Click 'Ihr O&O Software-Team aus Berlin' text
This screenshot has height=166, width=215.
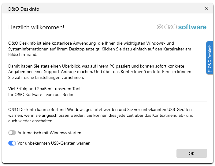tap(41, 94)
